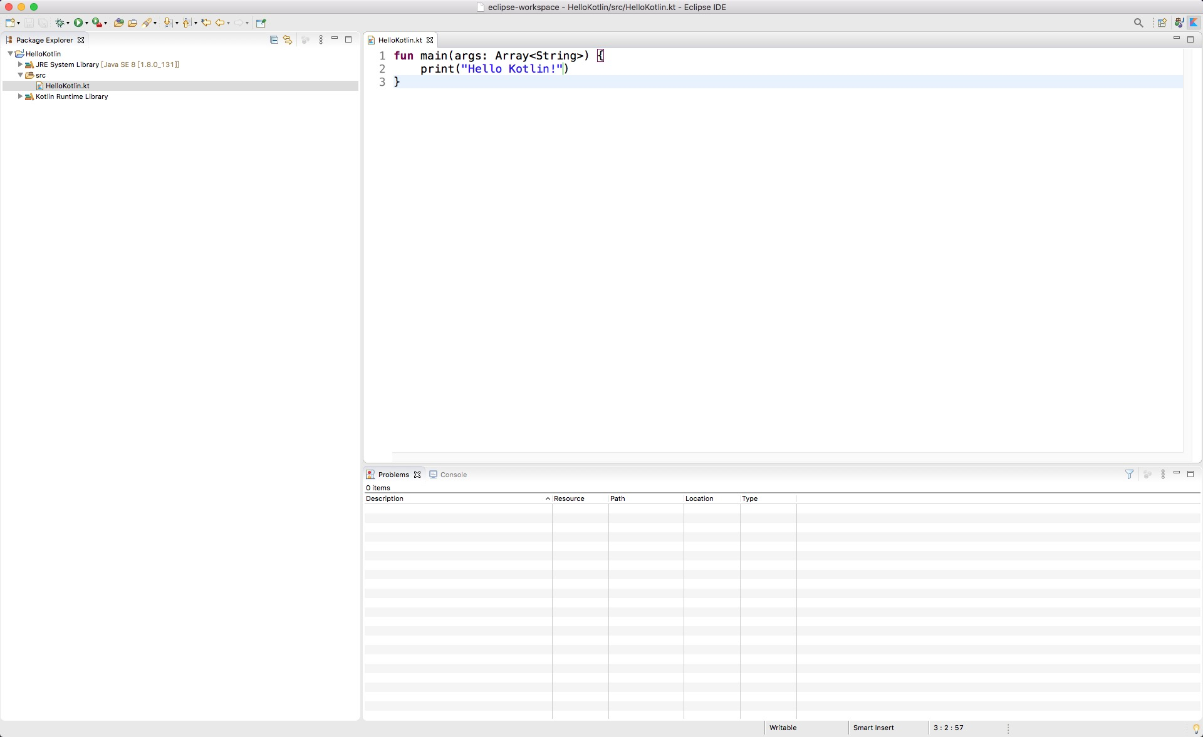Open the Search flashlight dropdown arrow
The height and width of the screenshot is (737, 1203).
(x=155, y=23)
